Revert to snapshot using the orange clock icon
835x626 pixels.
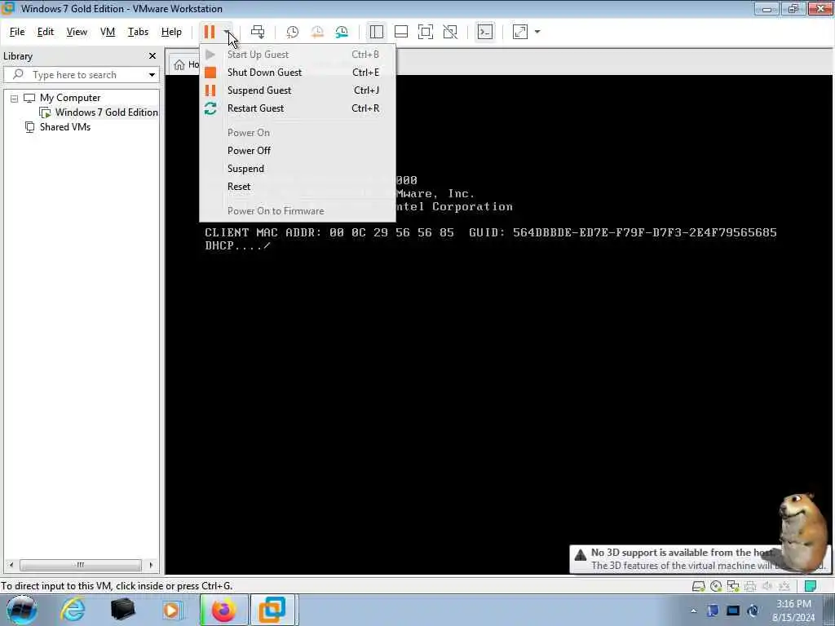coord(317,32)
